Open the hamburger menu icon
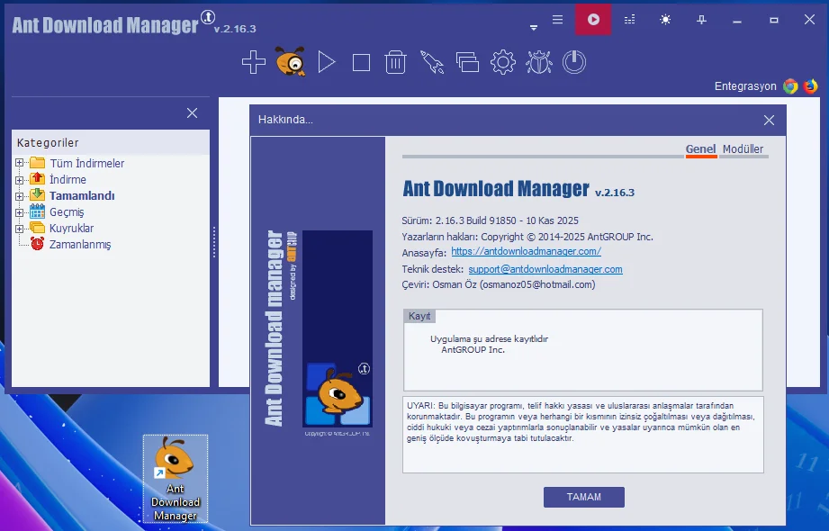 click(x=557, y=20)
